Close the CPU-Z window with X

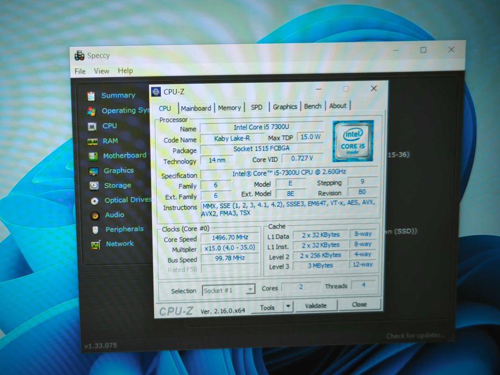coord(374,88)
